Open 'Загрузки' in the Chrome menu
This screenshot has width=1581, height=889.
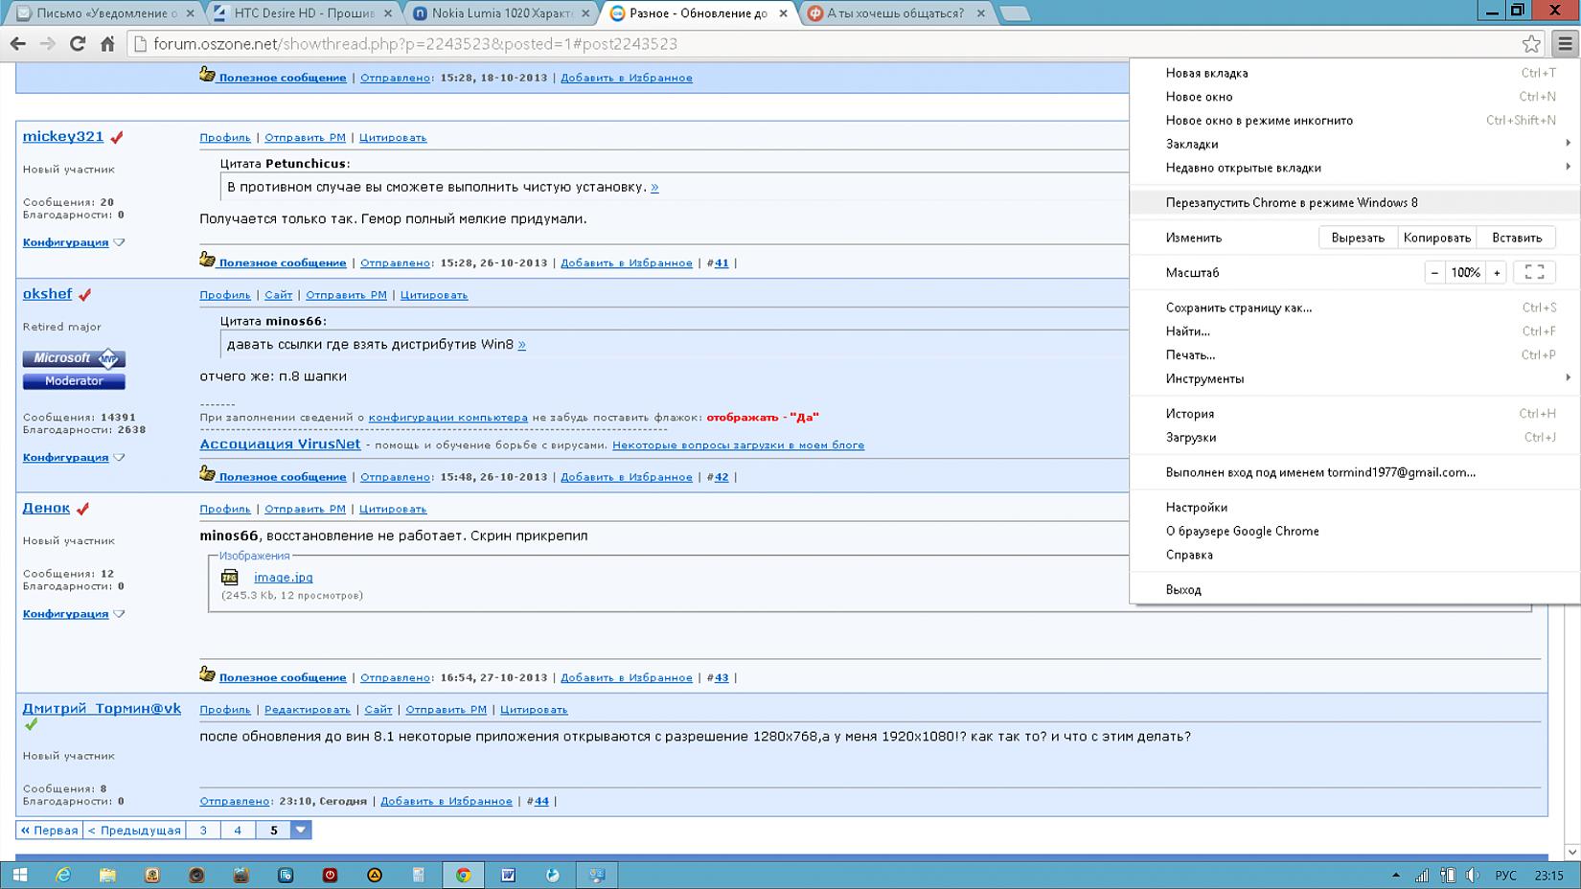pyautogui.click(x=1355, y=437)
